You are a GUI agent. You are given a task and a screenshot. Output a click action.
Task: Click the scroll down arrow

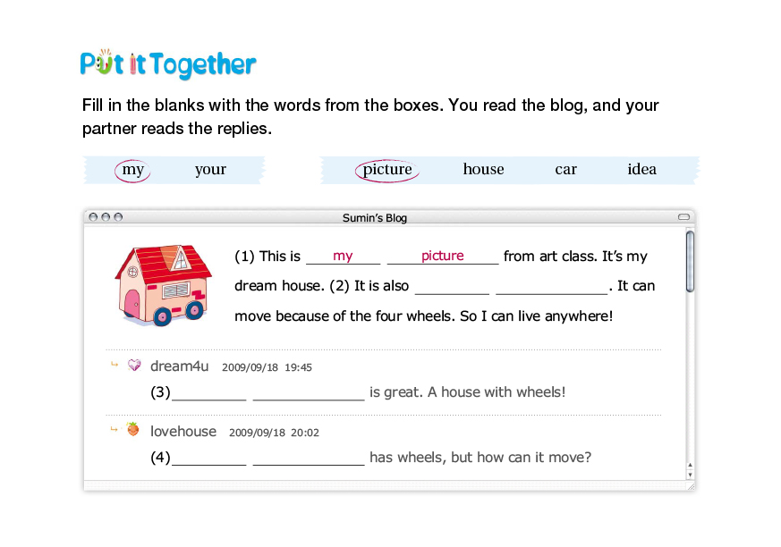pos(689,475)
